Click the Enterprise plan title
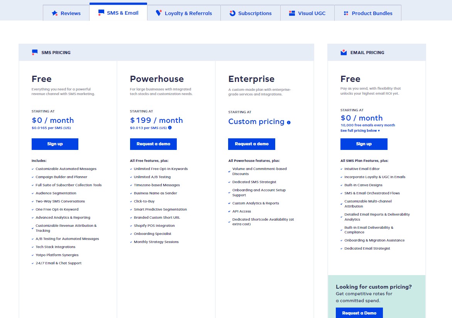This screenshot has width=452, height=318. pyautogui.click(x=251, y=79)
